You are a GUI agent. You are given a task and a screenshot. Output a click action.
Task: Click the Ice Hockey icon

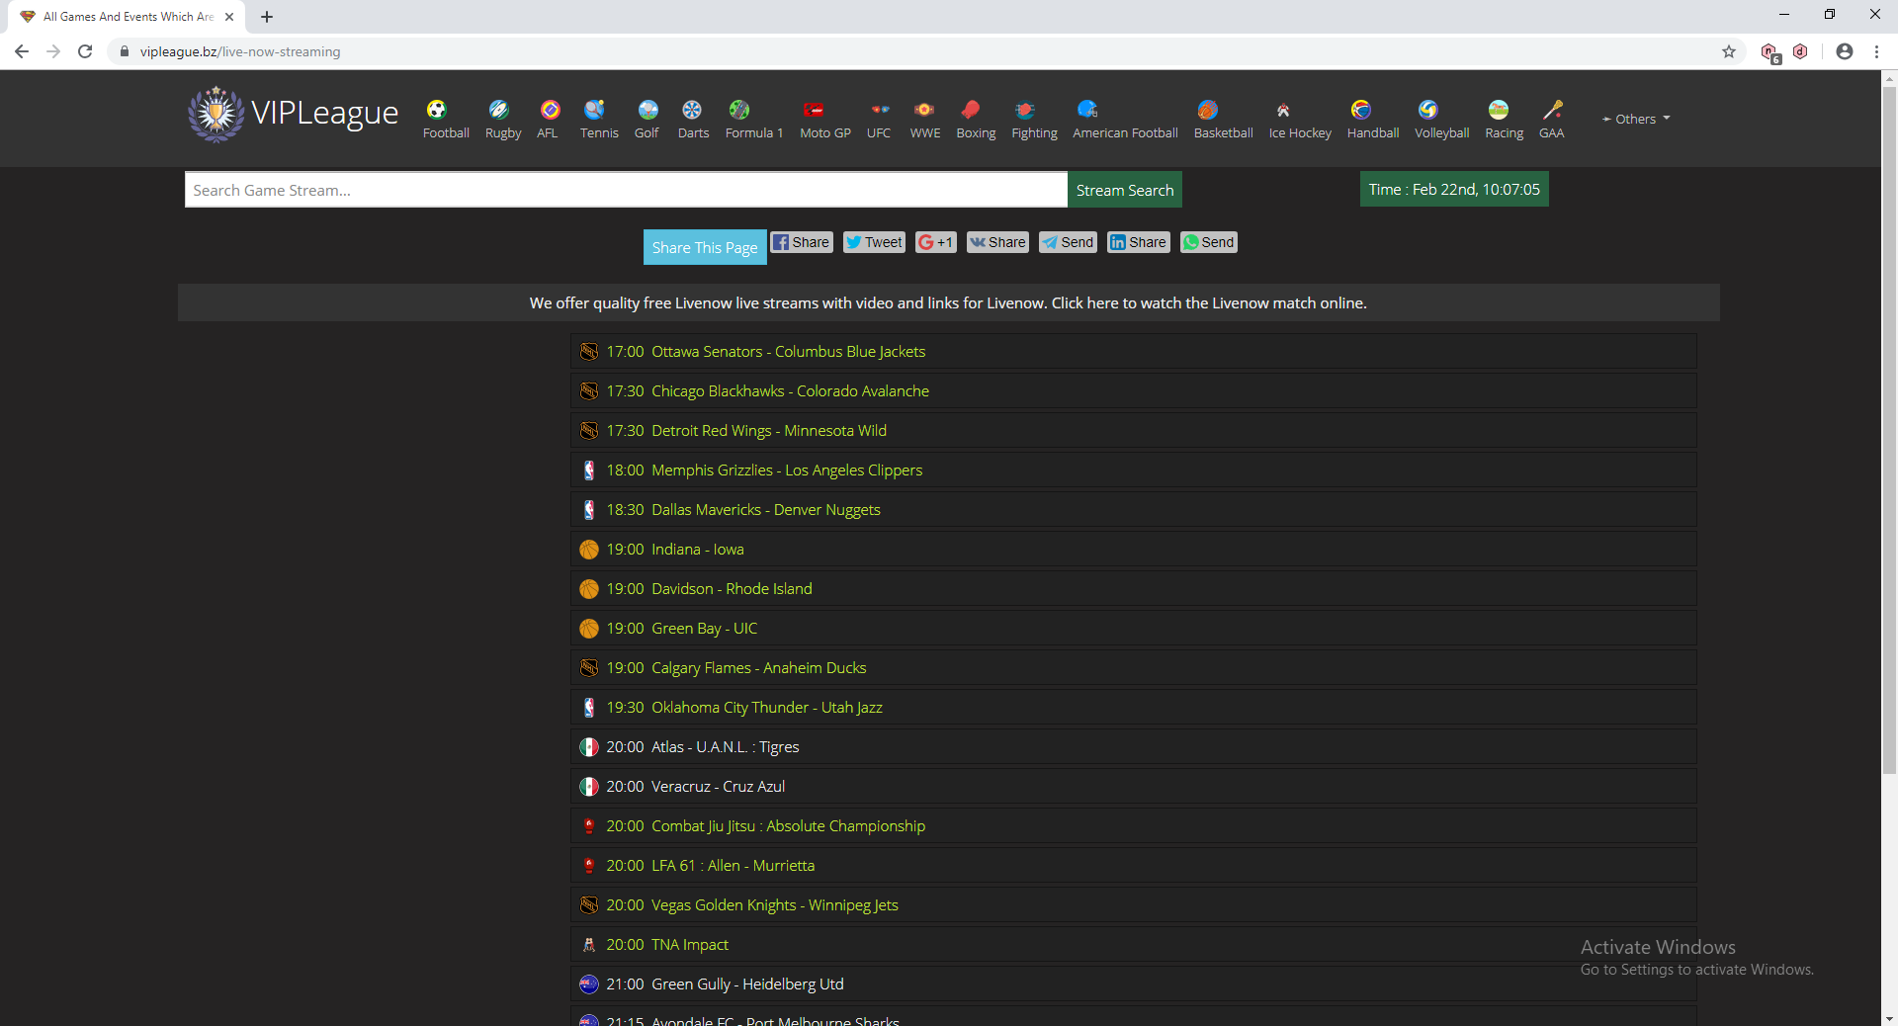point(1298,117)
